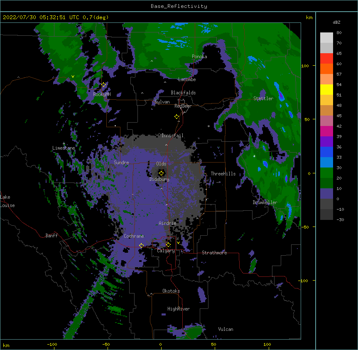This screenshot has height=350, width=358.
Task: Select the 65 dBZ red legend swatch
Action: click(x=326, y=58)
